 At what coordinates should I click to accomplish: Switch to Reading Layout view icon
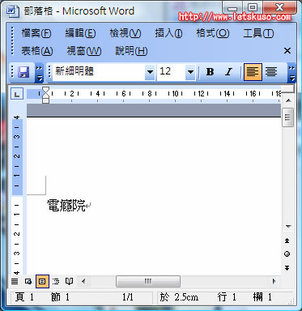[x=70, y=282]
